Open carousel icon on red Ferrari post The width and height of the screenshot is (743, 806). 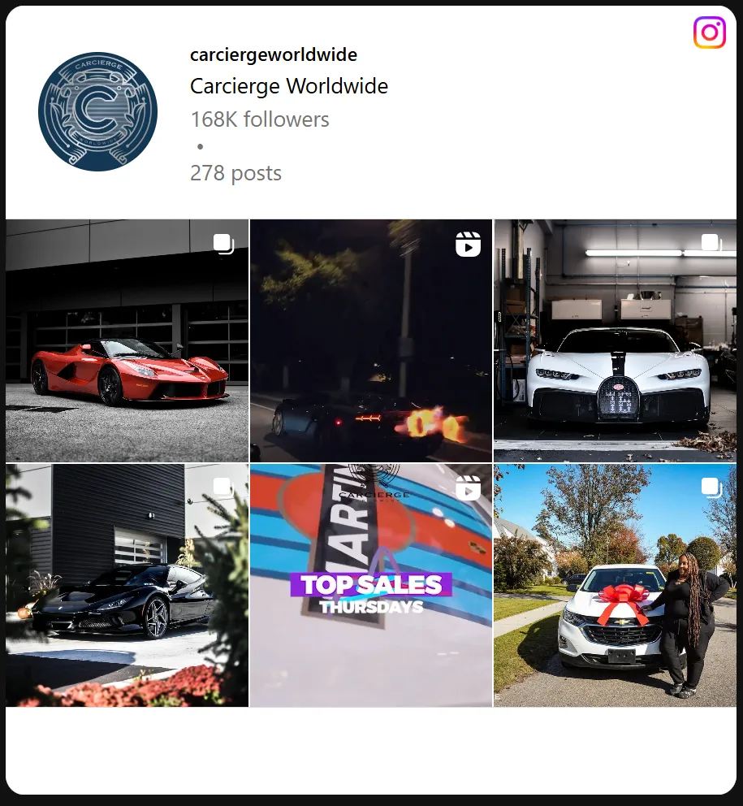tap(223, 244)
